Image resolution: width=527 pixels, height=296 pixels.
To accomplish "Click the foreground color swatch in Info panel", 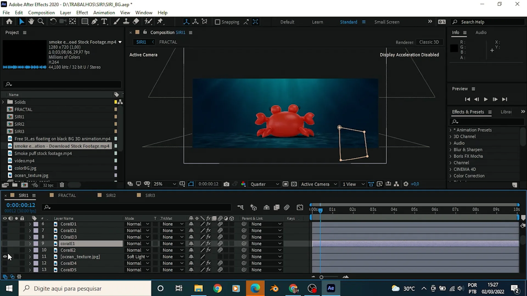I will [x=453, y=48].
